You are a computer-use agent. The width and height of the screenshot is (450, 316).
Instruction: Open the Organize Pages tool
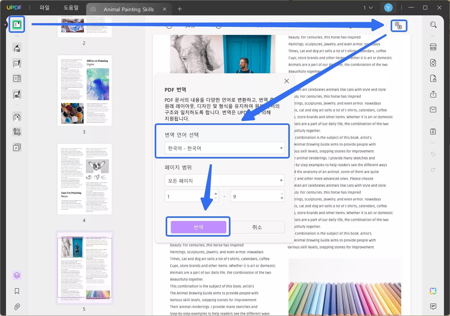point(17,117)
